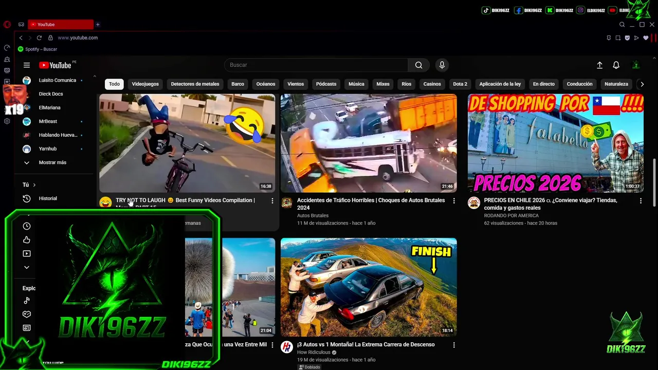Toggle the YouTube guide hamburger menu
658x370 pixels.
pyautogui.click(x=27, y=65)
